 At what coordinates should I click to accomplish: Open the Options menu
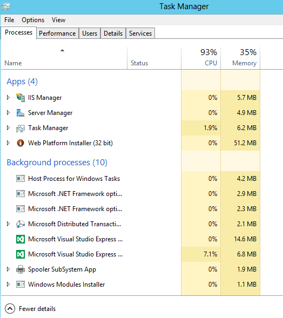[x=33, y=20]
